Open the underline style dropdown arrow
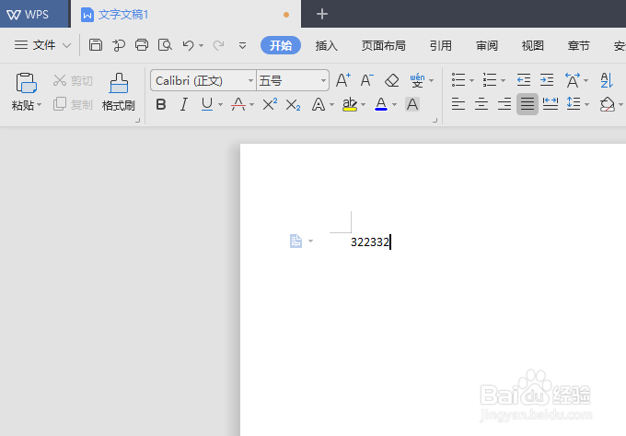This screenshot has width=626, height=436. pos(220,105)
